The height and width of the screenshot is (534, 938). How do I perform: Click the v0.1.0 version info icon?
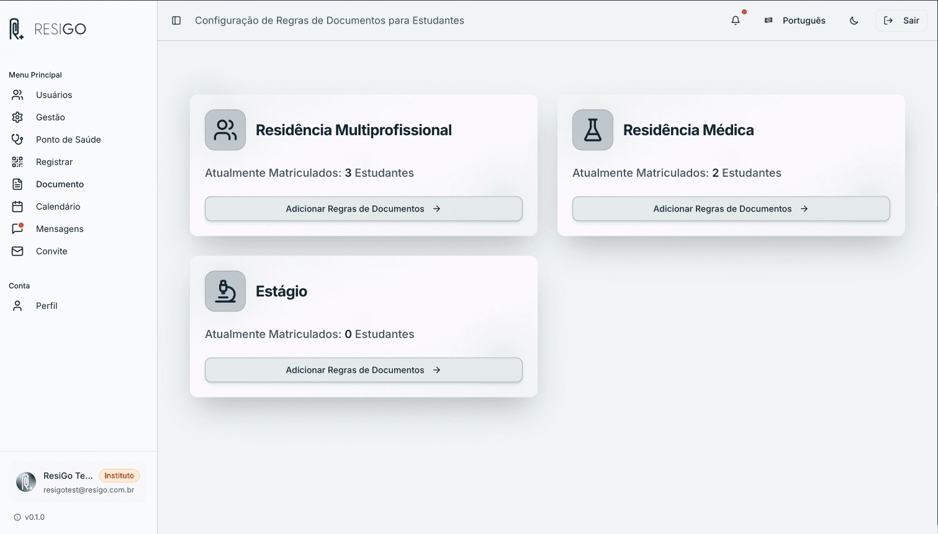[x=17, y=517]
